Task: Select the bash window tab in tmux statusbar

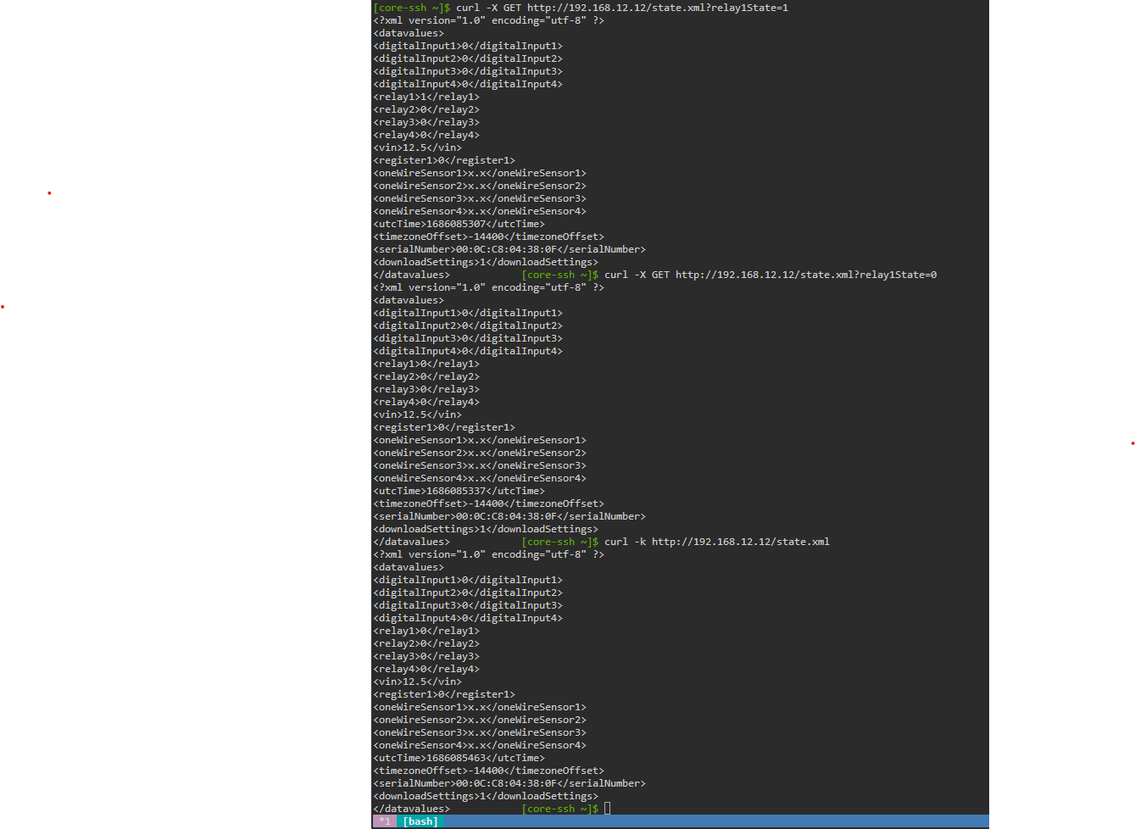Action: (421, 821)
